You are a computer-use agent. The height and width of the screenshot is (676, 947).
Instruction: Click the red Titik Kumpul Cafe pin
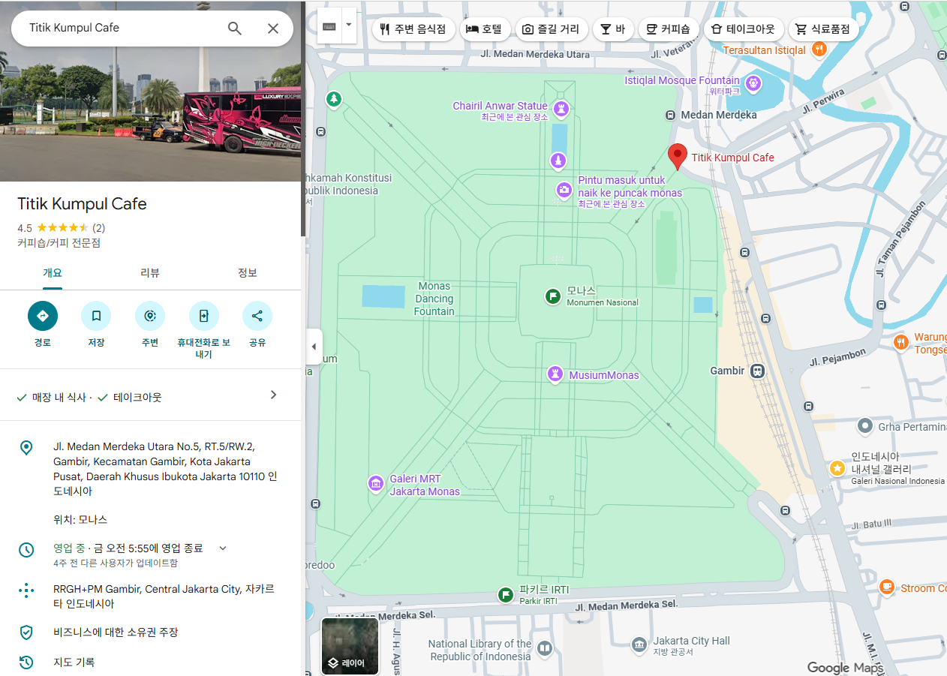tap(678, 157)
